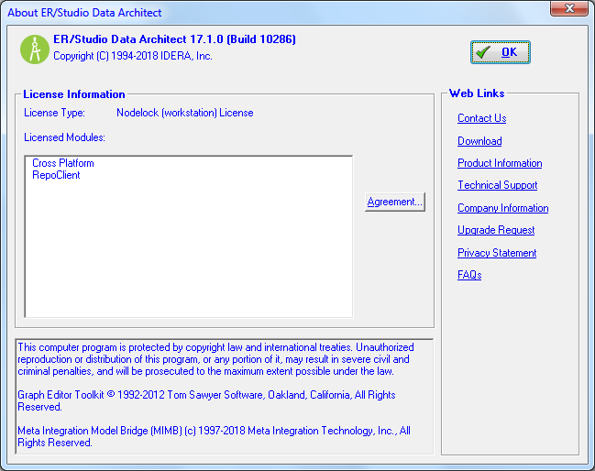Open the FAQs link

tap(469, 275)
